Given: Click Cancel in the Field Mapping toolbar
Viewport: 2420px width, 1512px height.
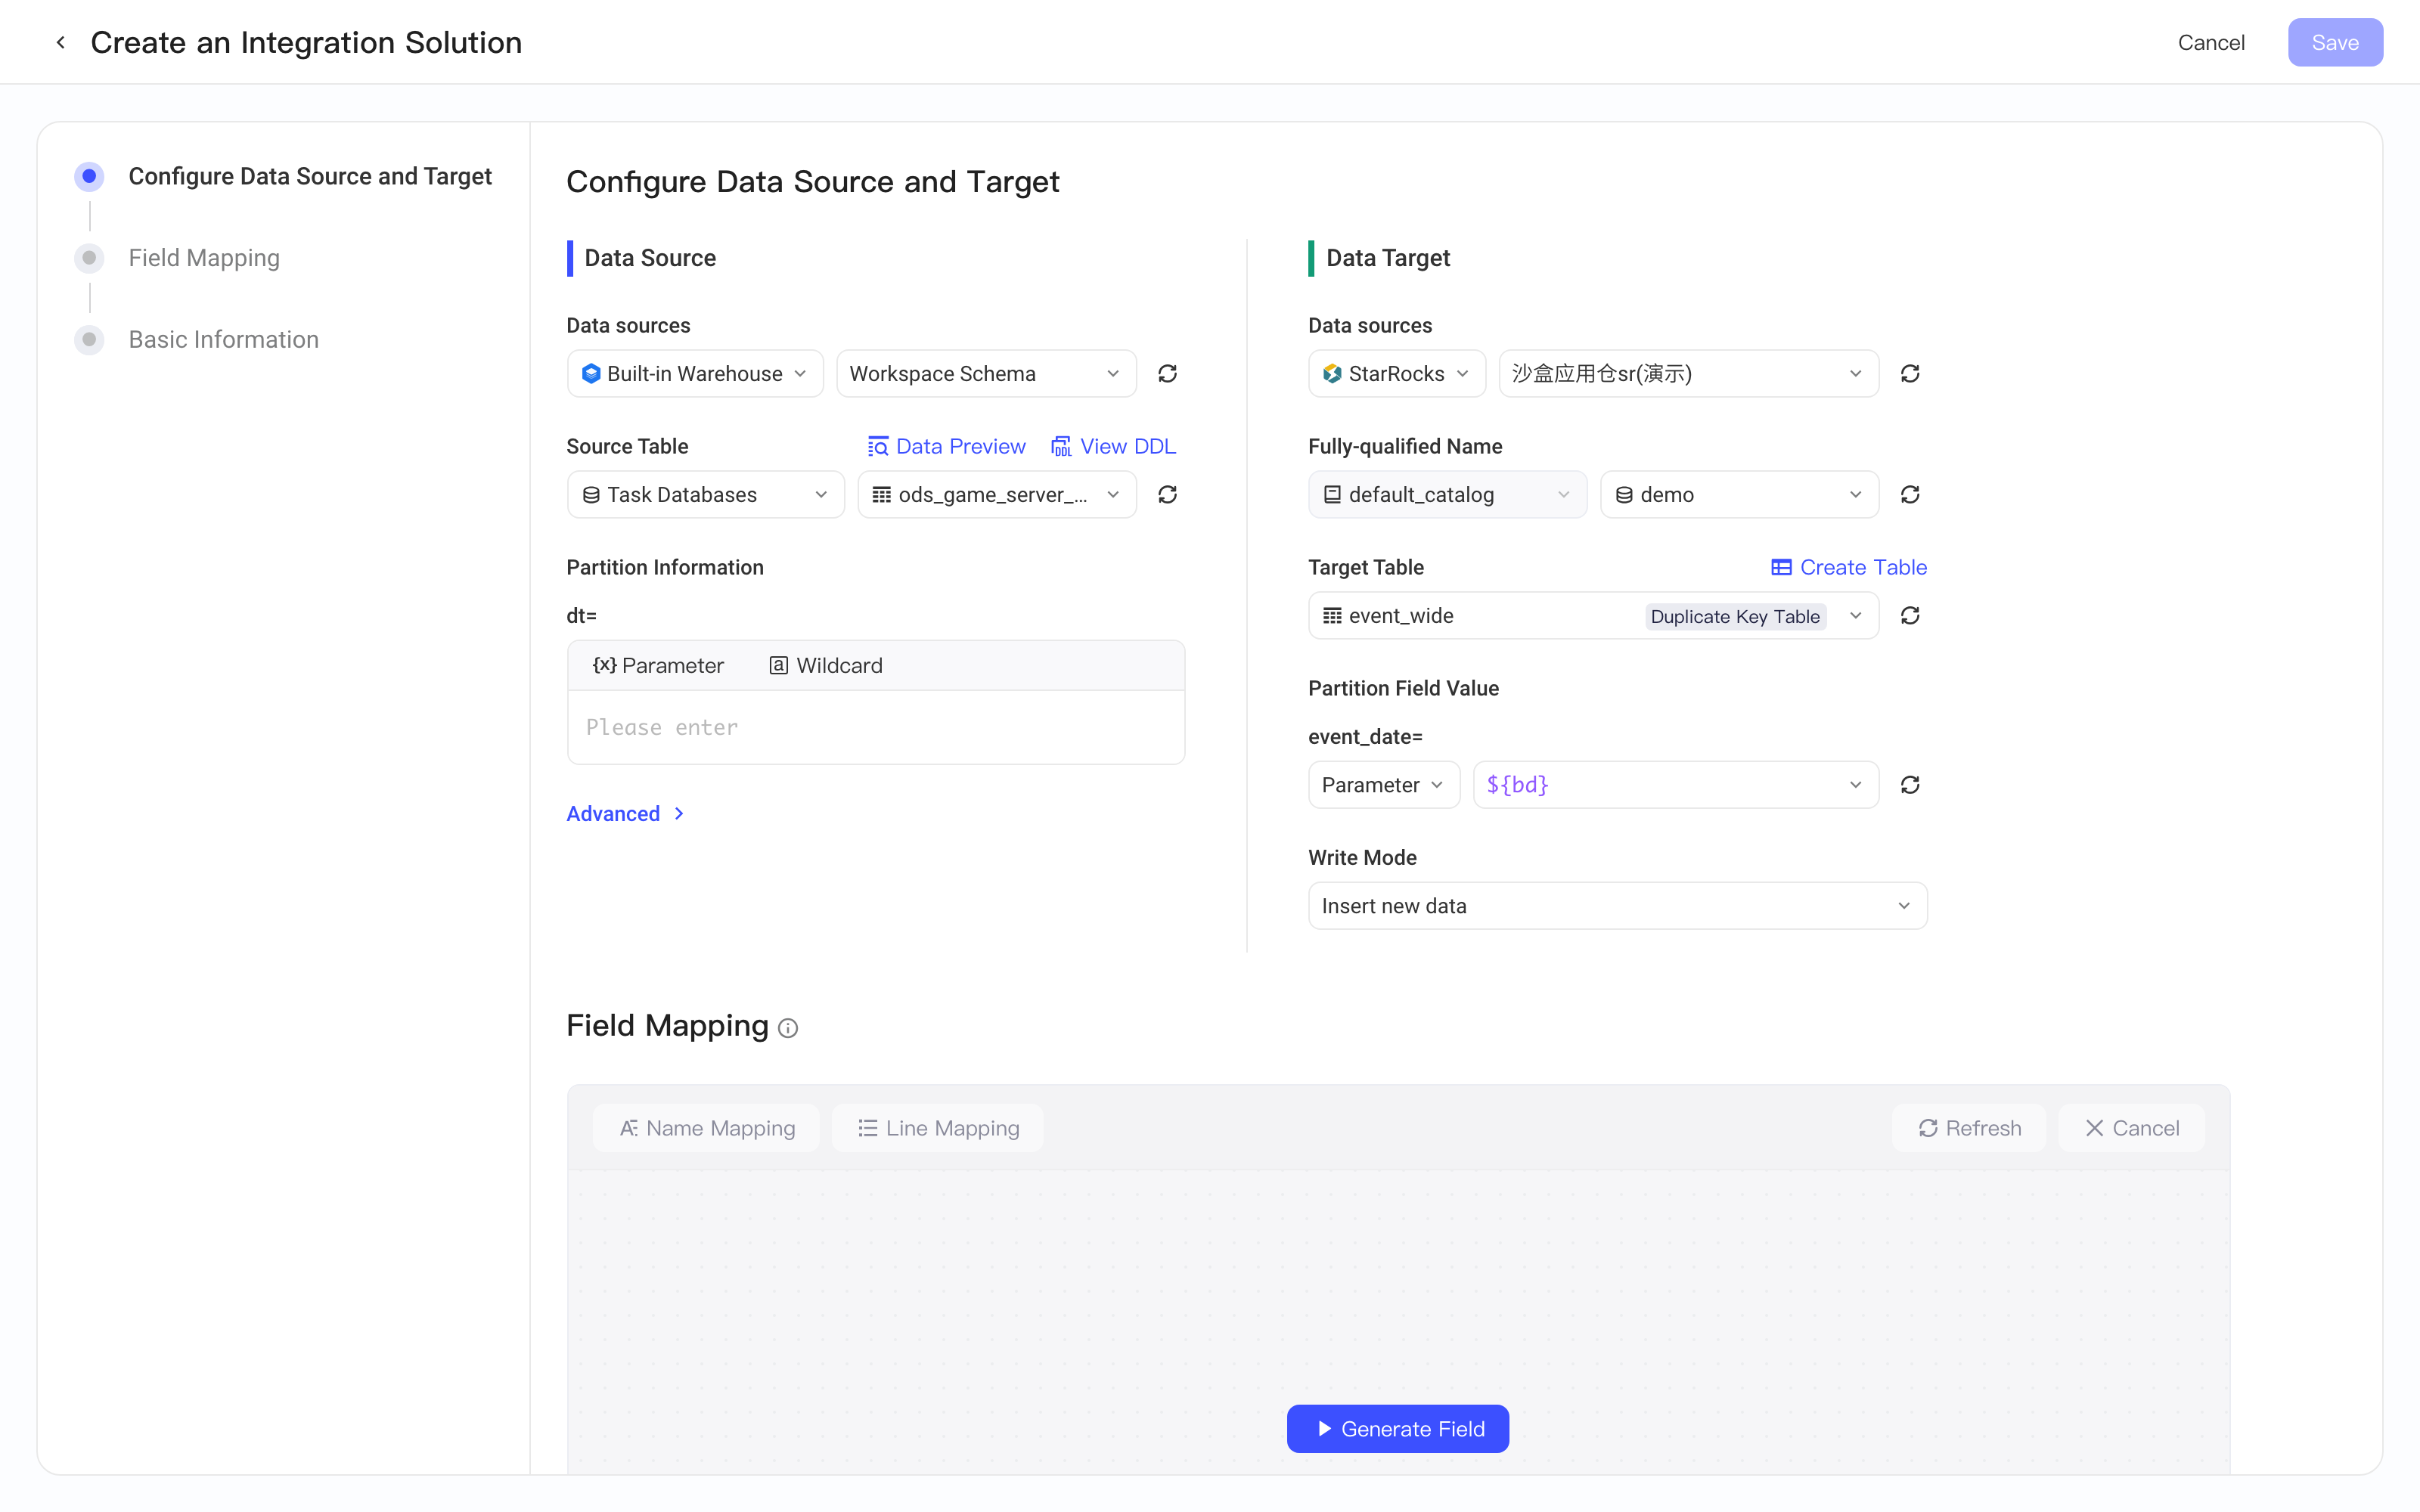Looking at the screenshot, I should [x=2131, y=1128].
